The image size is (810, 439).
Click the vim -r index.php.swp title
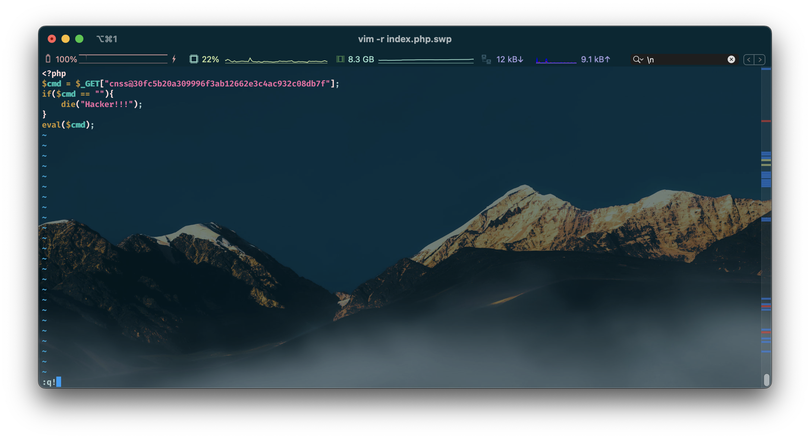click(x=405, y=39)
